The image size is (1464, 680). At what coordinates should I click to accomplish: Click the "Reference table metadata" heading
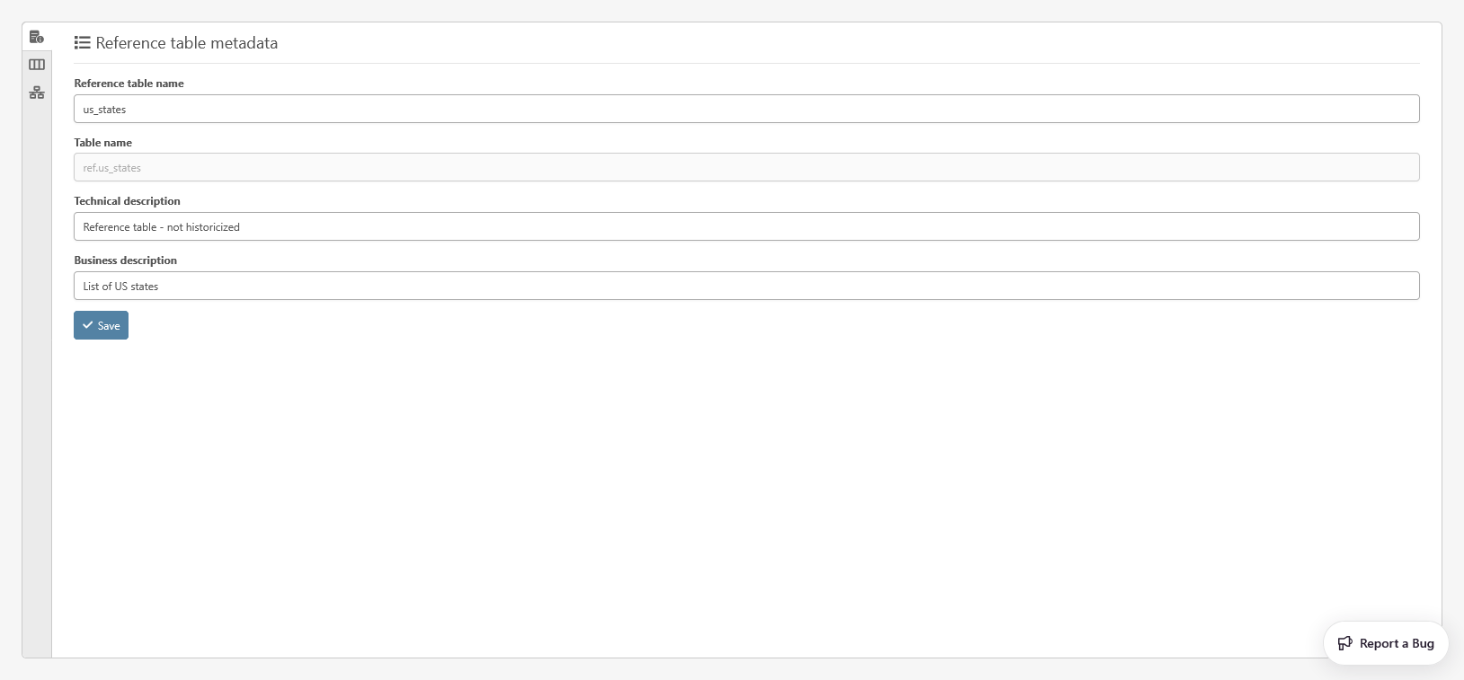pos(186,43)
